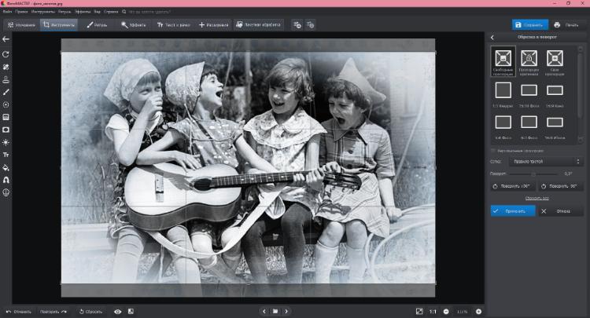Click the back arrow in left sidebar
This screenshot has width=590, height=318.
pyautogui.click(x=6, y=38)
